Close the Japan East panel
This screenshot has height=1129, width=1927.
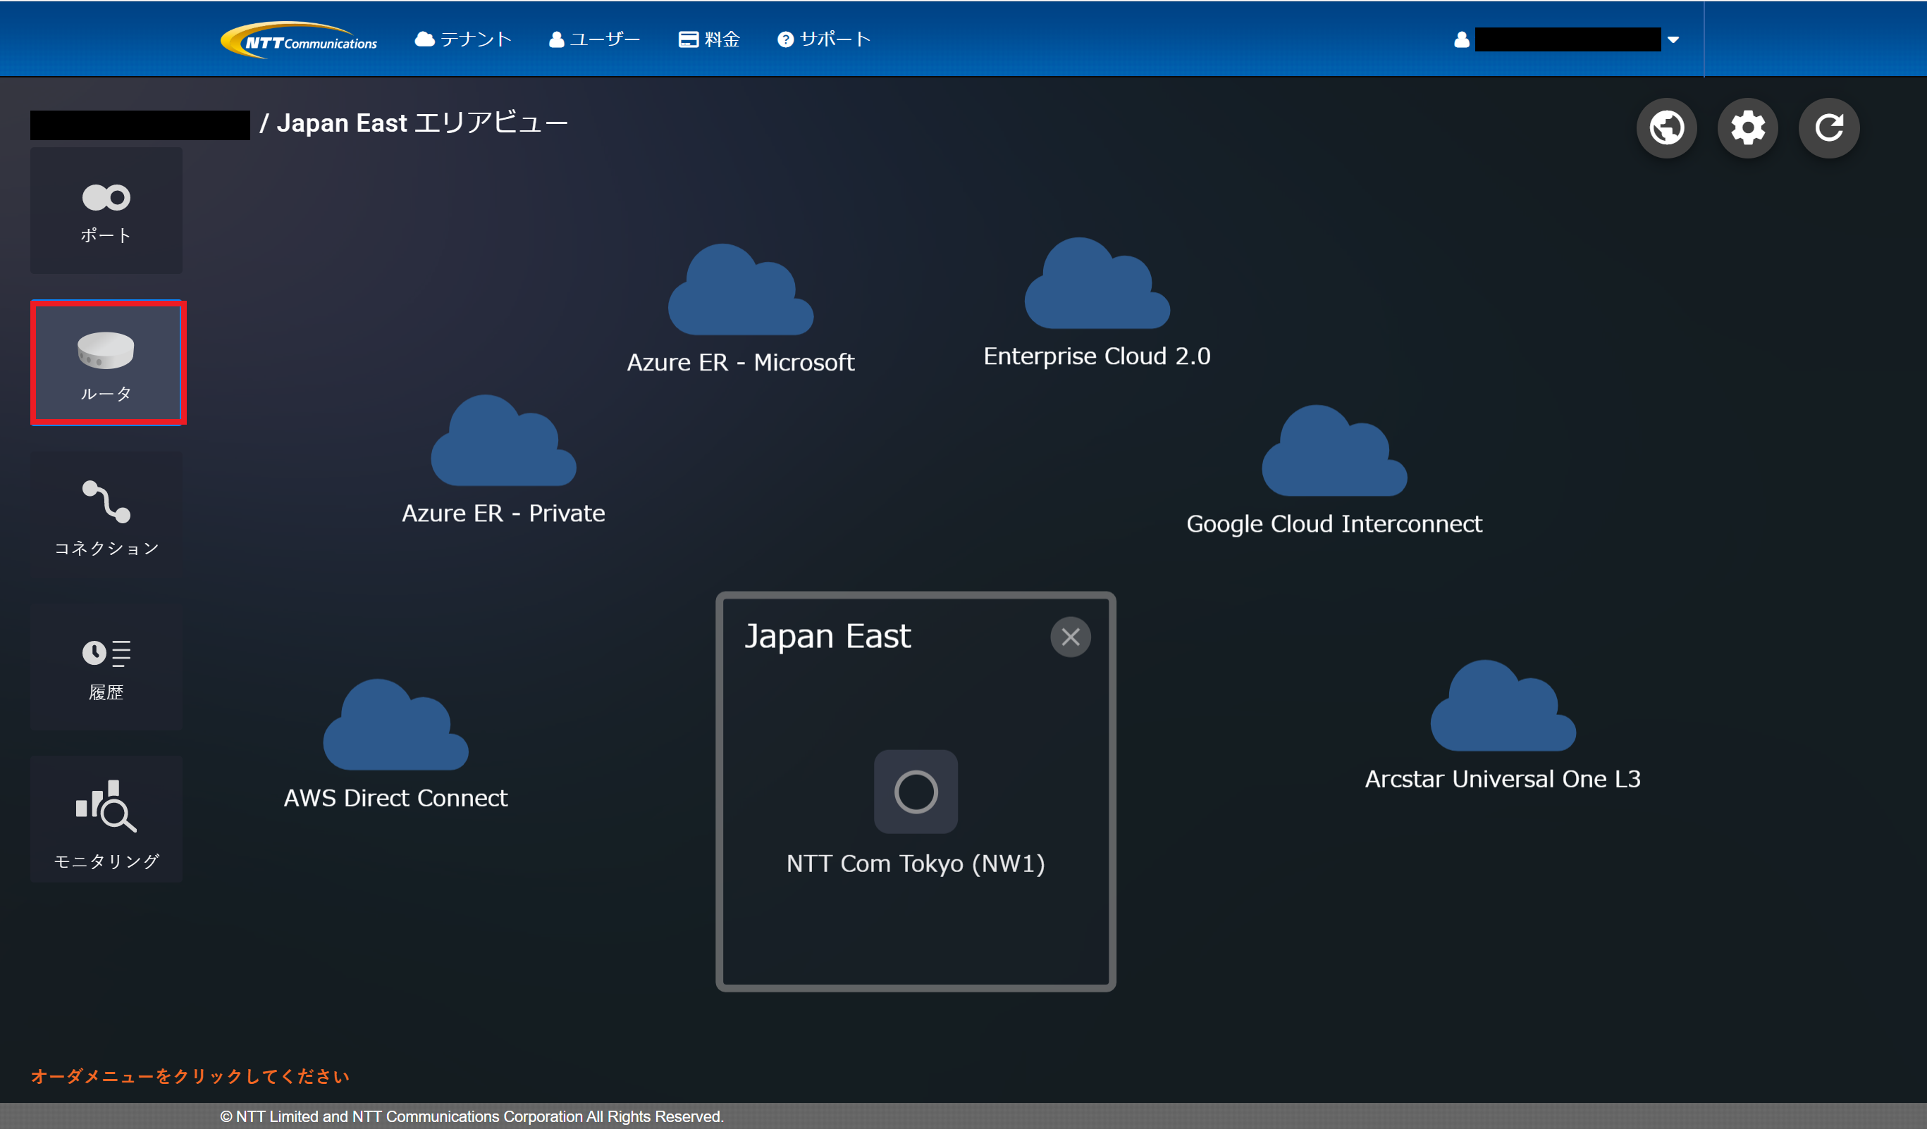point(1070,636)
